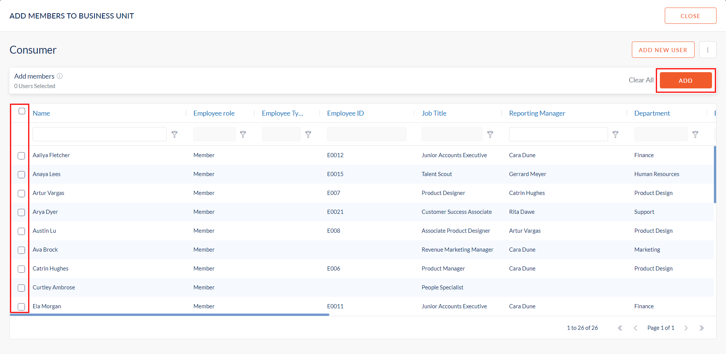Open the Job Title filter icon
This screenshot has width=726, height=354.
point(490,134)
